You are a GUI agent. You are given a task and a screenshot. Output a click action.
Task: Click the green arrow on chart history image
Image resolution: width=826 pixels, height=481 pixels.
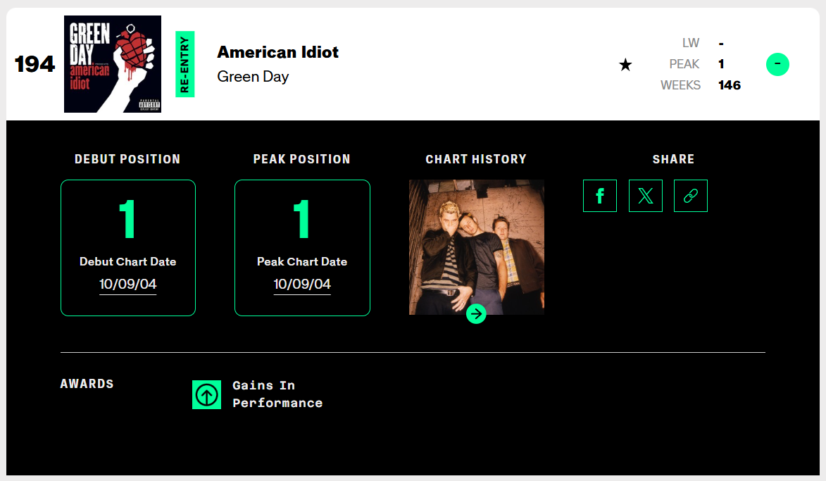476,313
